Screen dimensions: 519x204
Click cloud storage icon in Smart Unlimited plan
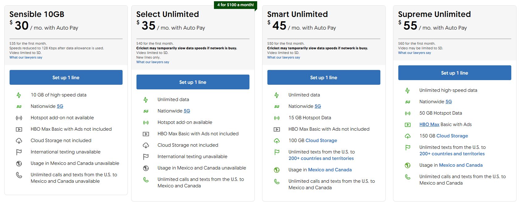pos(277,141)
